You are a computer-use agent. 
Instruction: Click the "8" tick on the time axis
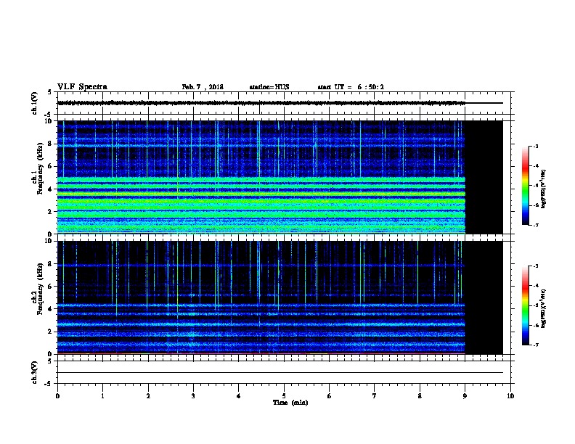point(420,395)
